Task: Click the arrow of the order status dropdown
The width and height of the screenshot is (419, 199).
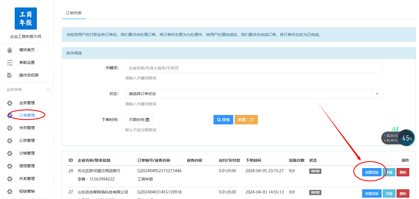Action: coord(377,94)
